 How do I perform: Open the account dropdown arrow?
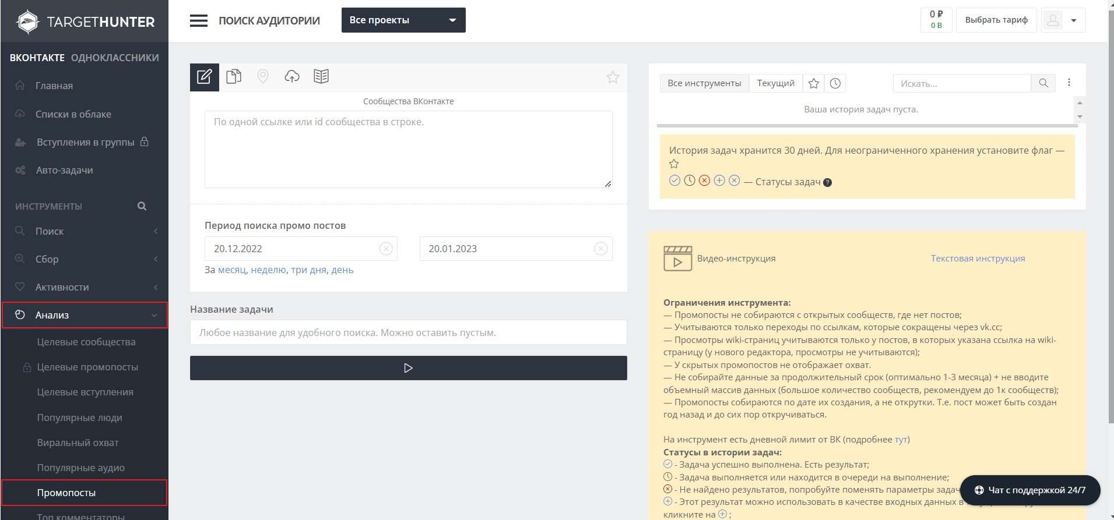pyautogui.click(x=1074, y=20)
